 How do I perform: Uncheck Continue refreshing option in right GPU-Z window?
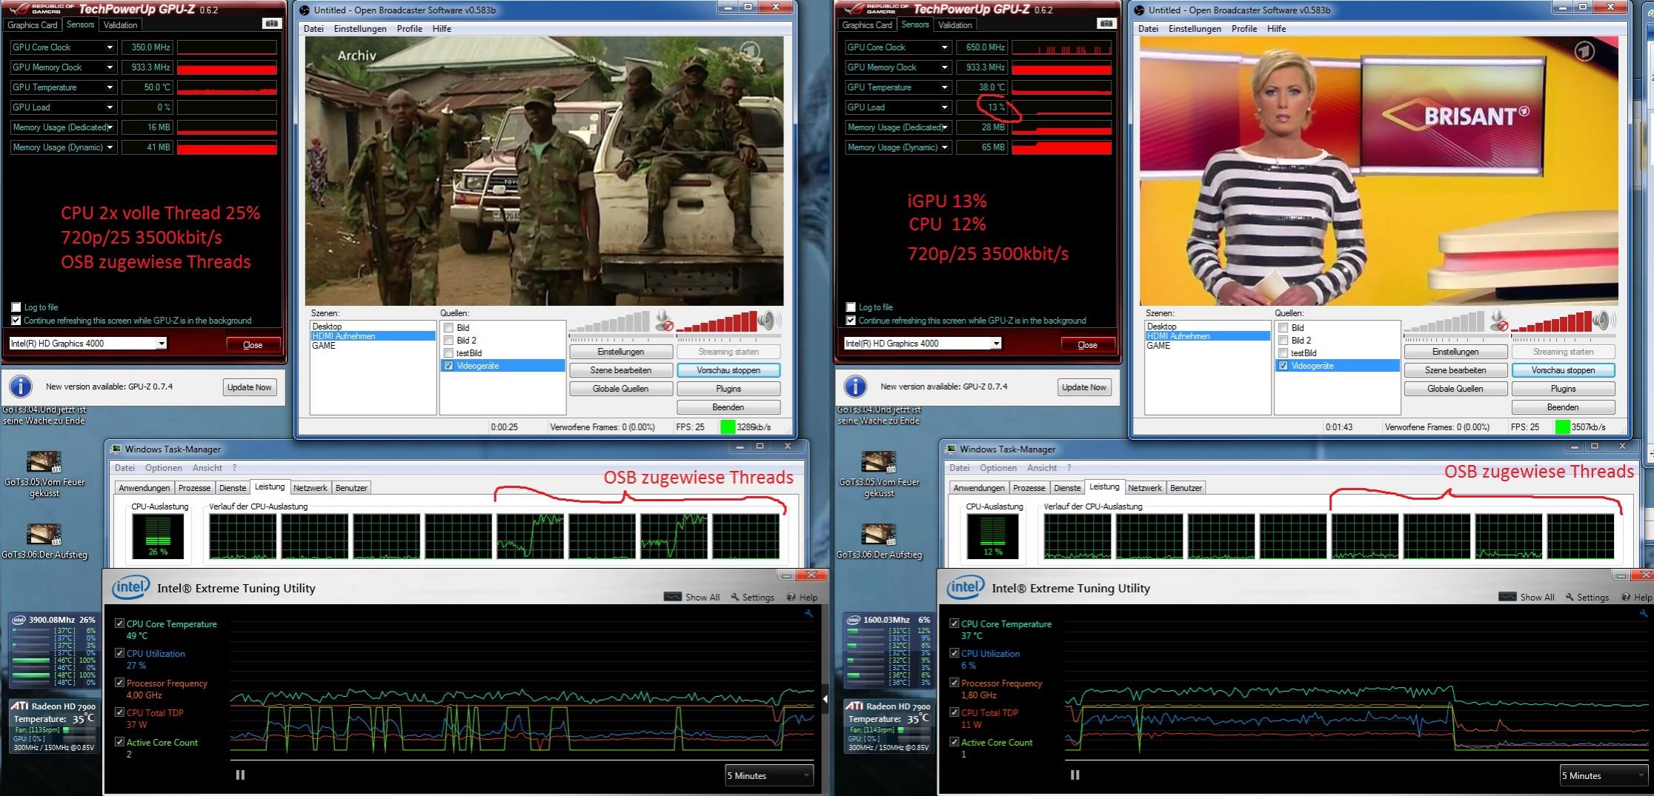[851, 321]
